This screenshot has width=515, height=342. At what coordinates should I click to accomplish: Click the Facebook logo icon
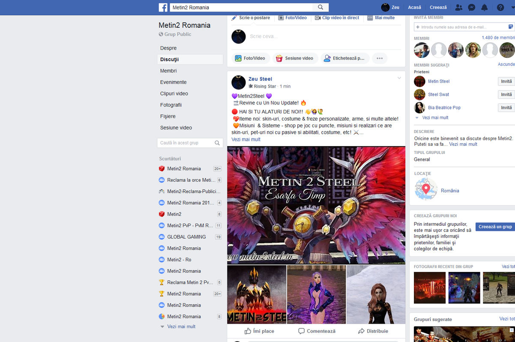[x=163, y=7]
